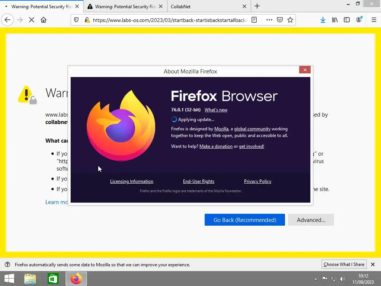Open the Library bookshelf icon
Screen dimensions: 381x286
(x=335, y=20)
